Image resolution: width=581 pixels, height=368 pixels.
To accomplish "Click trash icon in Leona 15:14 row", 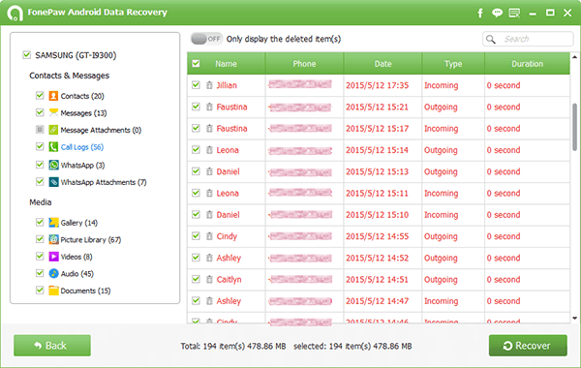I will (x=209, y=150).
